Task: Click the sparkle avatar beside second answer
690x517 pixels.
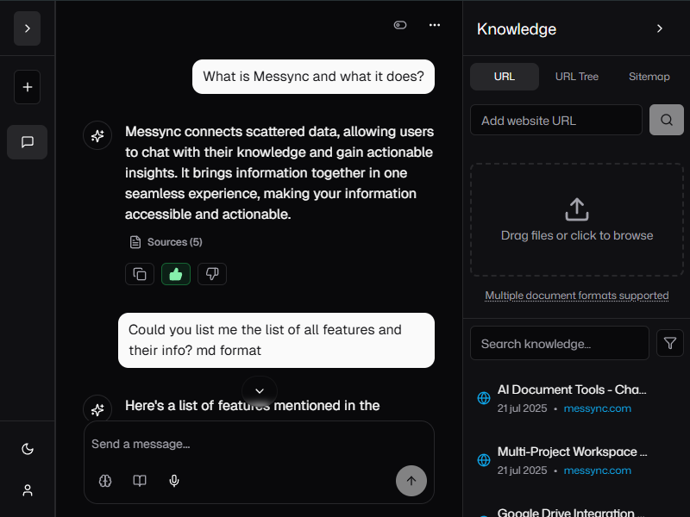Action: (97, 409)
